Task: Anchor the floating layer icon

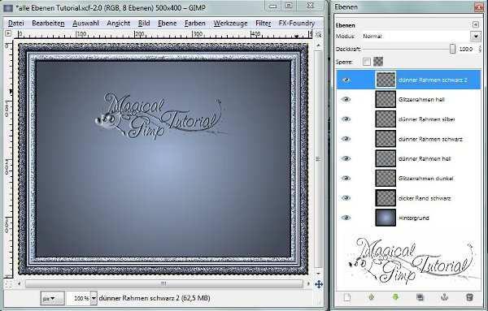Action: (444, 297)
